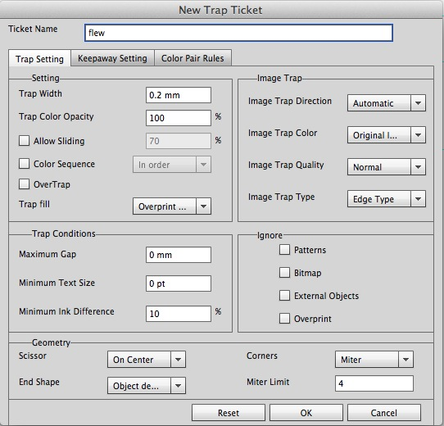Open the Corners Miter dropdown
This screenshot has width=444, height=426.
tap(374, 360)
